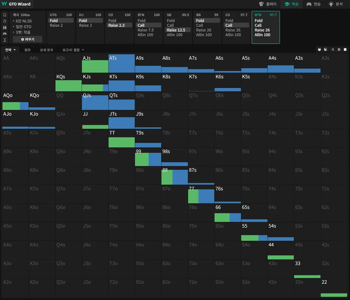The image size is (350, 300).
Task: Click the TT hand cell
Action: click(x=122, y=138)
